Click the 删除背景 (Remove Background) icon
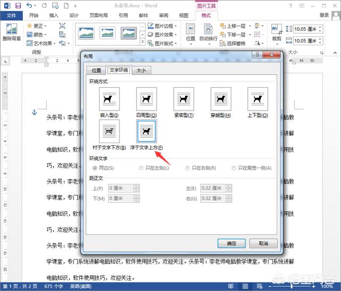 click(x=12, y=32)
